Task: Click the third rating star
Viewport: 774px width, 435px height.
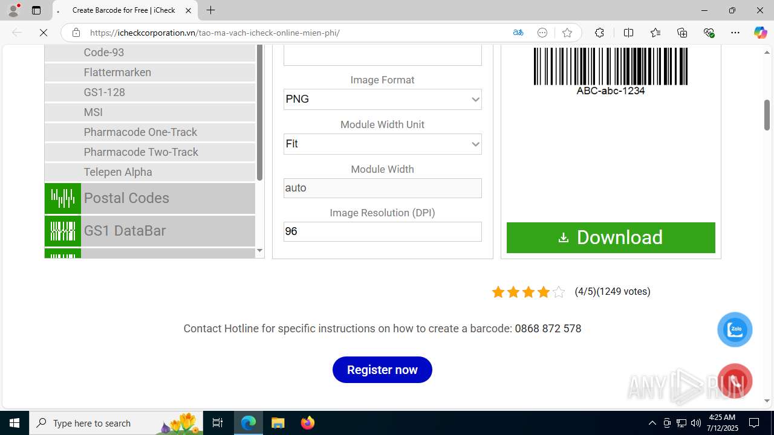Action: (528, 292)
